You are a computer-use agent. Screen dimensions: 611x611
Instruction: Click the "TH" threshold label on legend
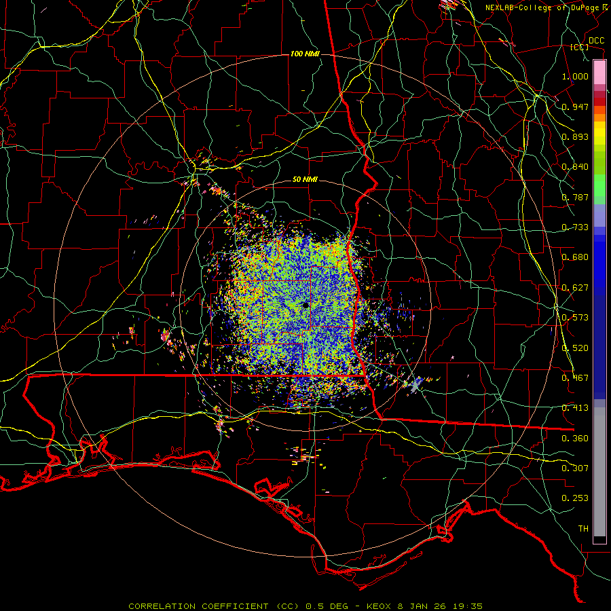[583, 529]
